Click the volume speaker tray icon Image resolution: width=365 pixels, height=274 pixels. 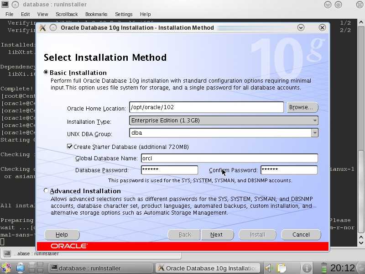269,269
